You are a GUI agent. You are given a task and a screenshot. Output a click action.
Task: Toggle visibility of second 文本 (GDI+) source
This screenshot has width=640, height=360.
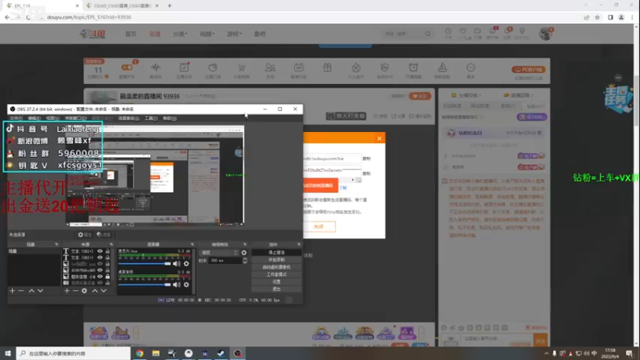pyautogui.click(x=100, y=258)
